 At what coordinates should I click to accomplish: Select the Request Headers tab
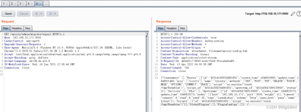point(17,28)
